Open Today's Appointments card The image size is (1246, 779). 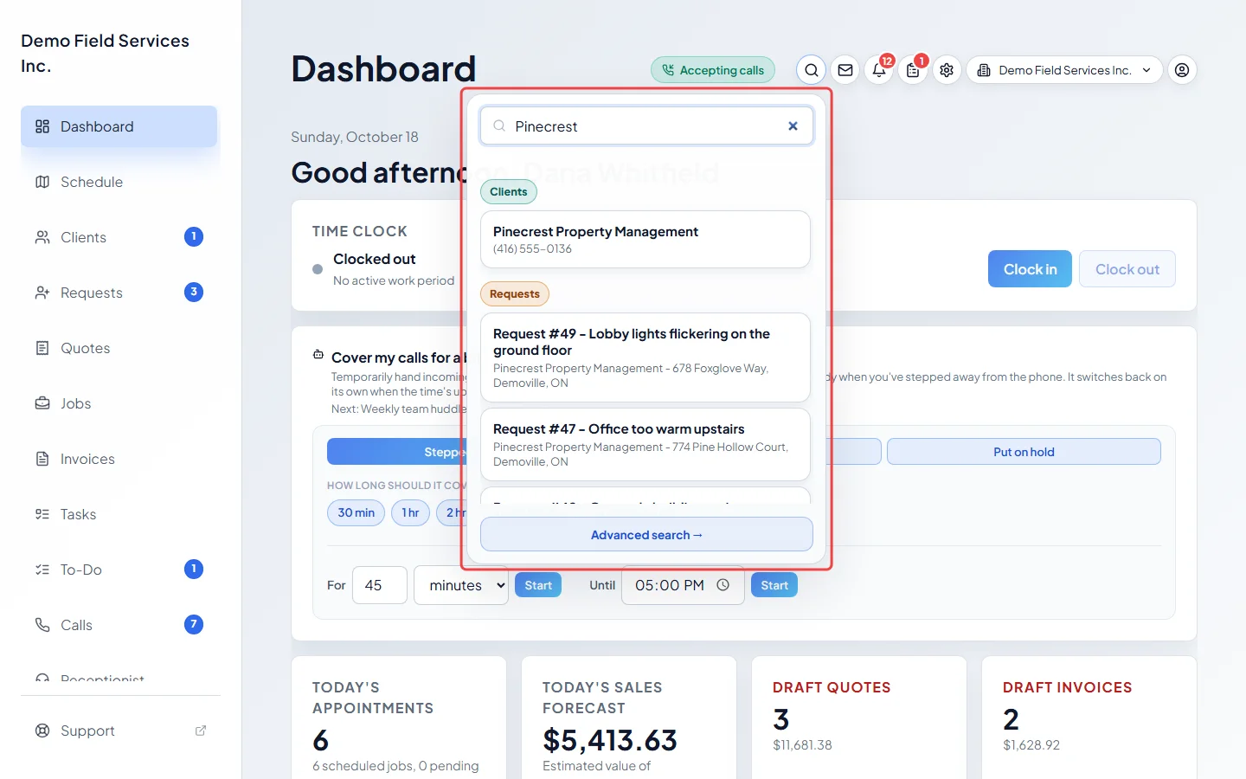tap(399, 718)
